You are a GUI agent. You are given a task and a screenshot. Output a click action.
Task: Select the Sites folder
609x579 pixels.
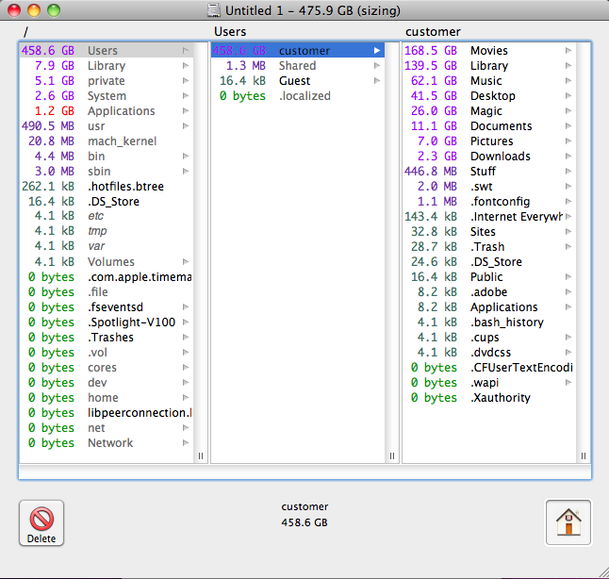point(489,232)
